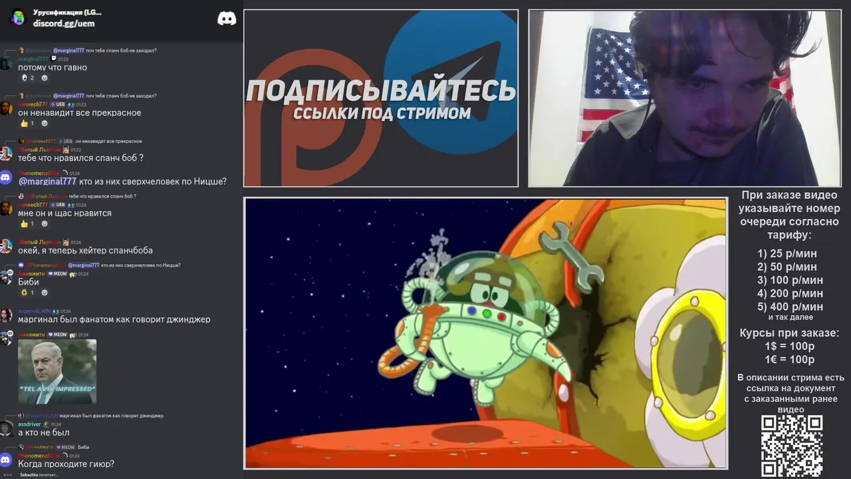This screenshot has width=851, height=479.
Task: Add reaction icon under 'мне он и щас нравится'
Action: (x=45, y=224)
